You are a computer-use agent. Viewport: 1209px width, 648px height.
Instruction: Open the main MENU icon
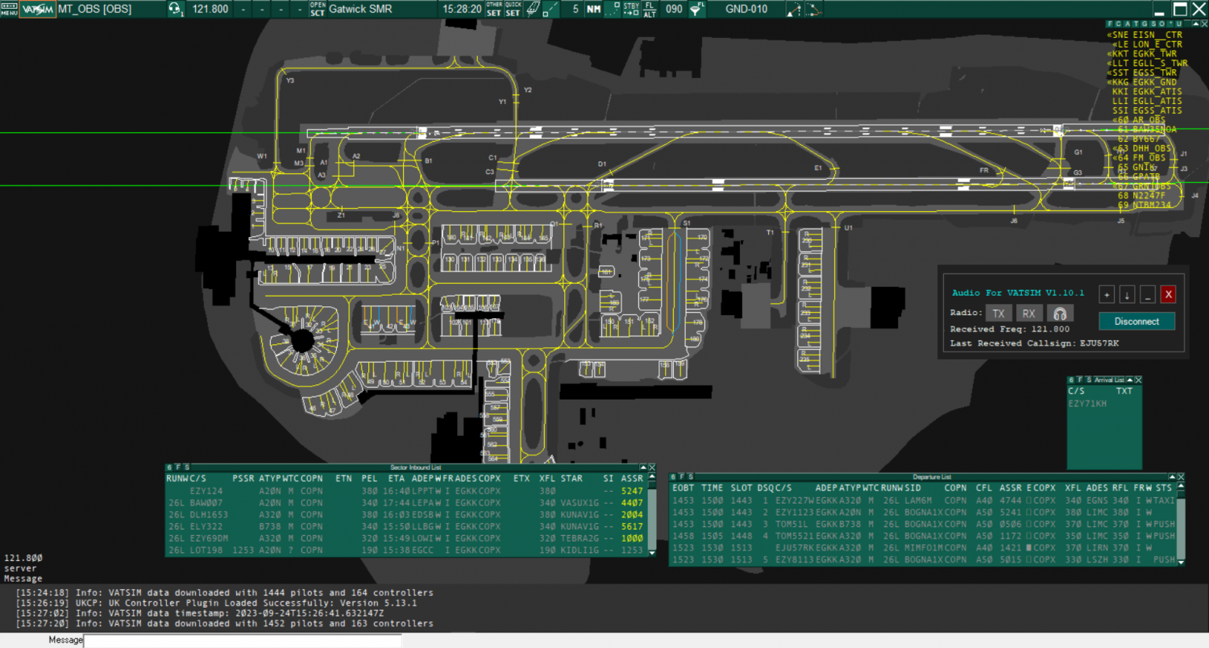point(9,10)
